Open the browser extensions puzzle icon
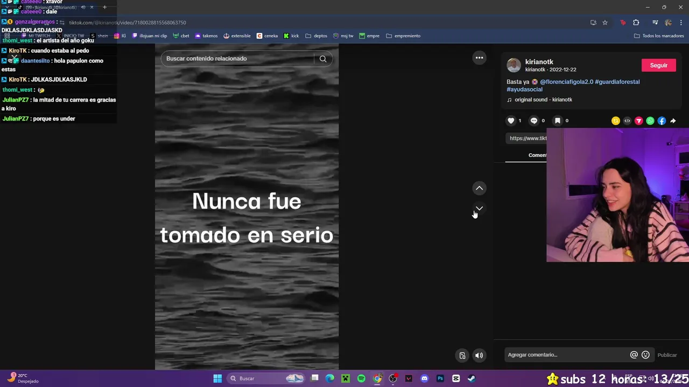 click(636, 23)
